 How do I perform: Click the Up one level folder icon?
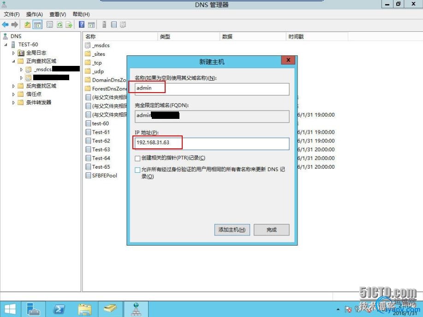coord(27,24)
